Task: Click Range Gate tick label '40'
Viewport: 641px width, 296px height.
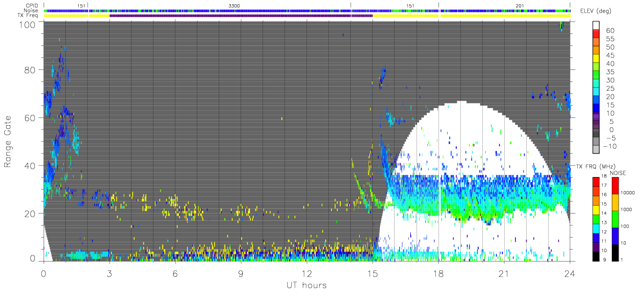Action: click(30, 166)
